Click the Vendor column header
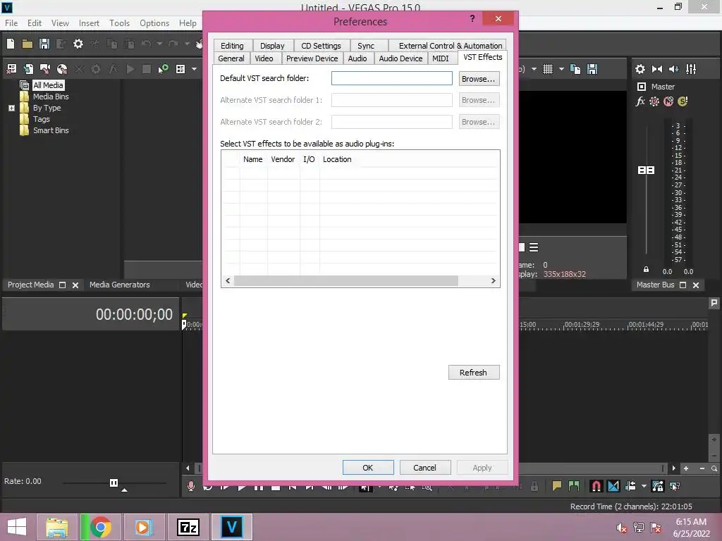Image resolution: width=722 pixels, height=541 pixels. 283,159
